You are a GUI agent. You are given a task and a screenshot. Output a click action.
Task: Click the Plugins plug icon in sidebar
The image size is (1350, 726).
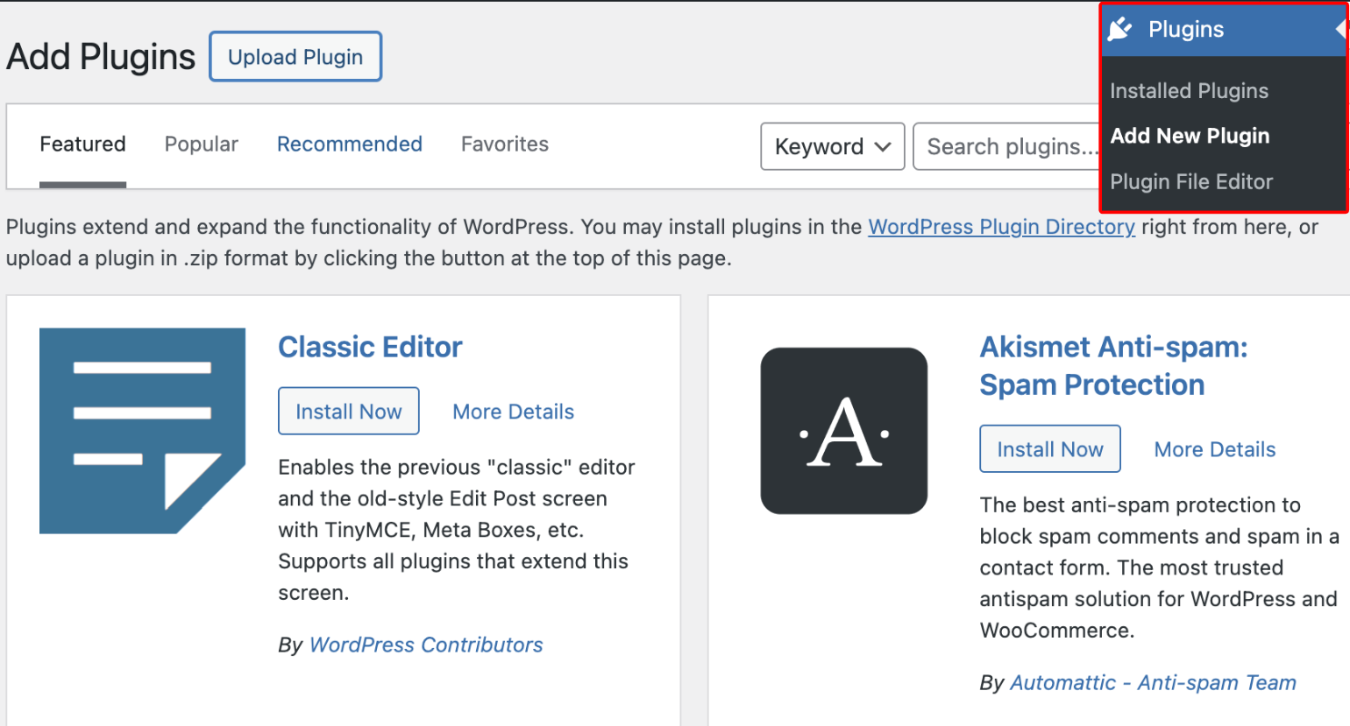pyautogui.click(x=1119, y=30)
